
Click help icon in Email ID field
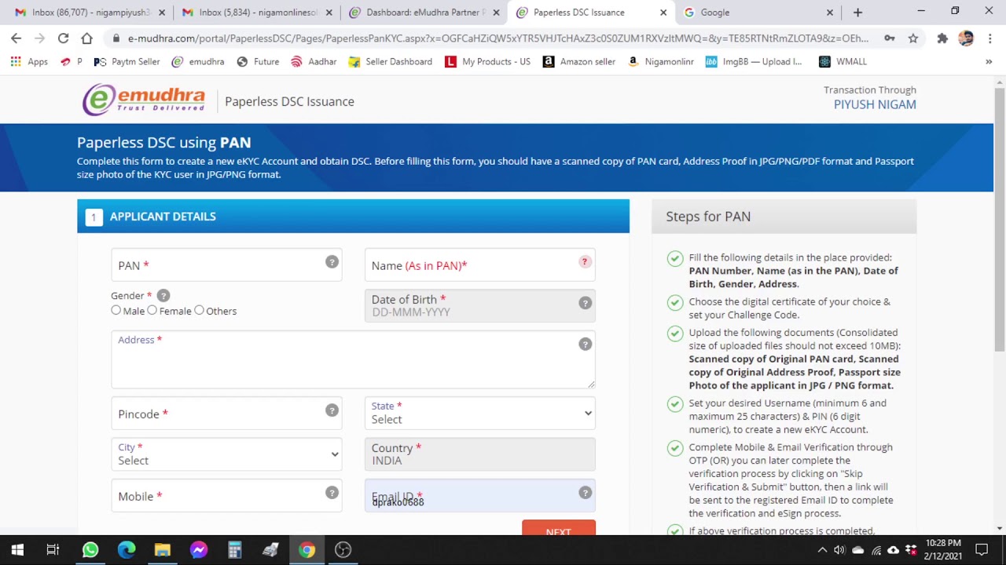(585, 493)
